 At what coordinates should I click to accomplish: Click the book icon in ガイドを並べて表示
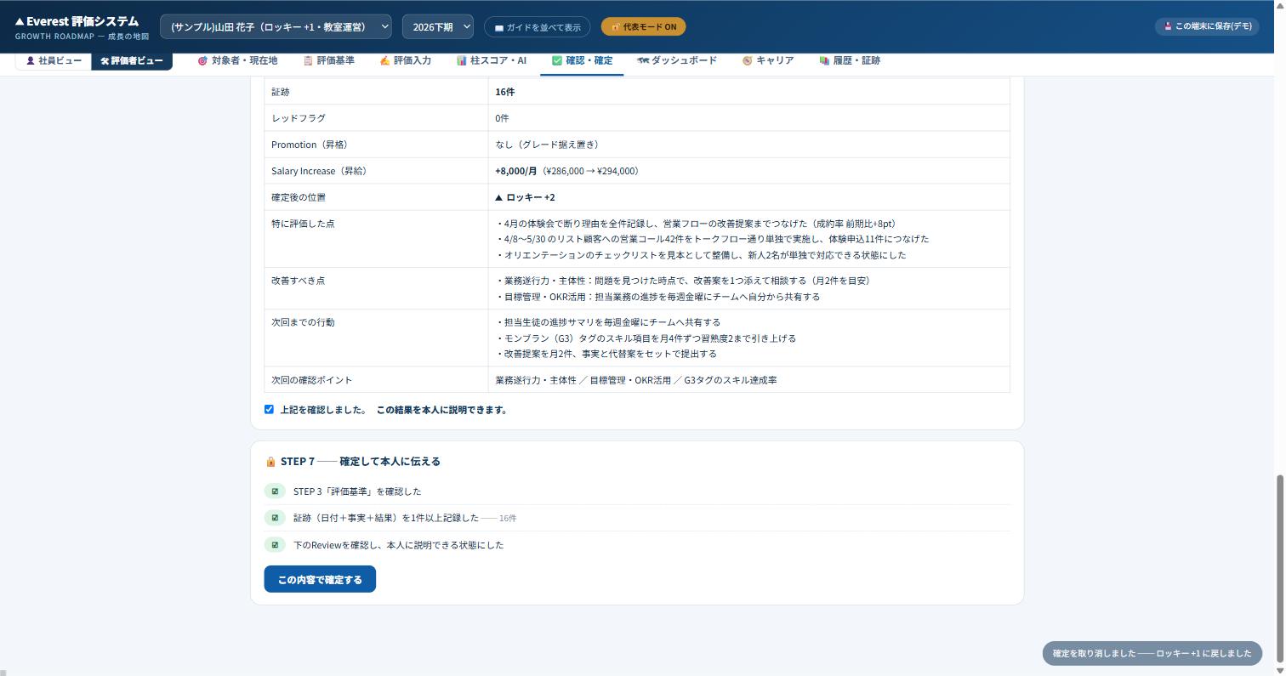click(499, 27)
